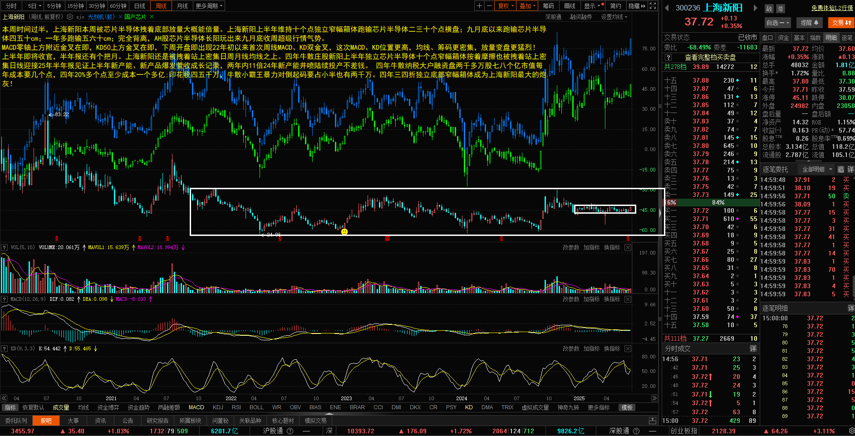Screen dimensions: 855x436
Task: Open 沪股通 help question mark in status bar
Action: (x=290, y=431)
